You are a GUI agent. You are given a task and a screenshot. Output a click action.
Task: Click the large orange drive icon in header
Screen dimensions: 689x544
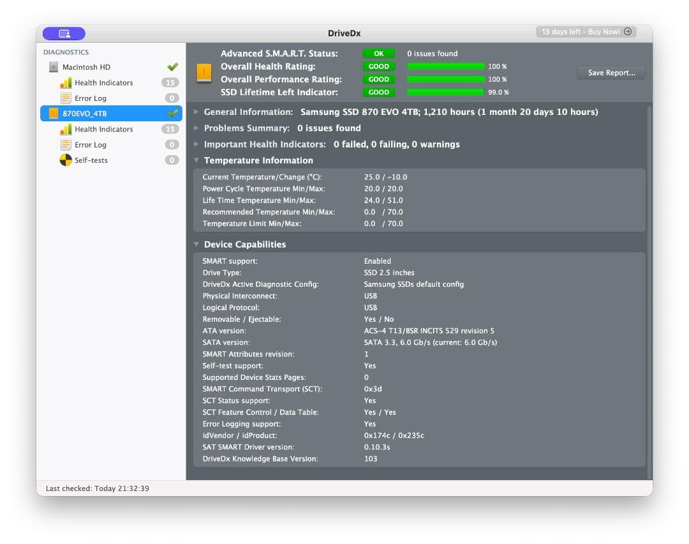point(204,73)
